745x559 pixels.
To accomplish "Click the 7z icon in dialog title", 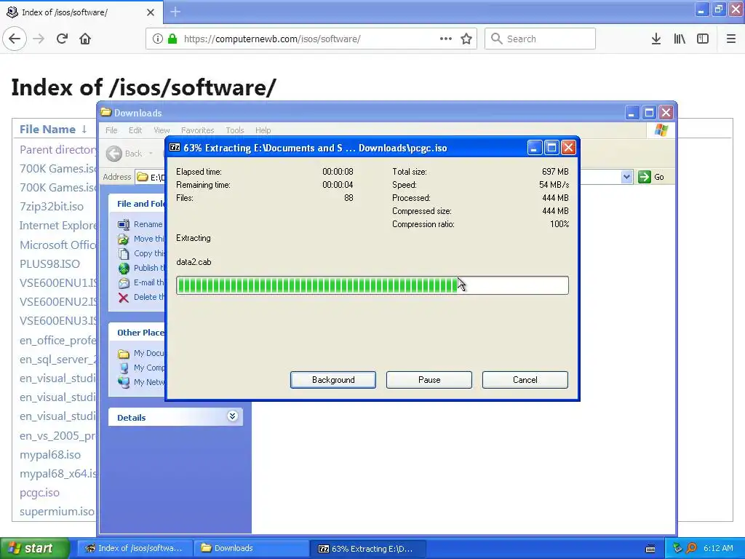I will click(175, 147).
